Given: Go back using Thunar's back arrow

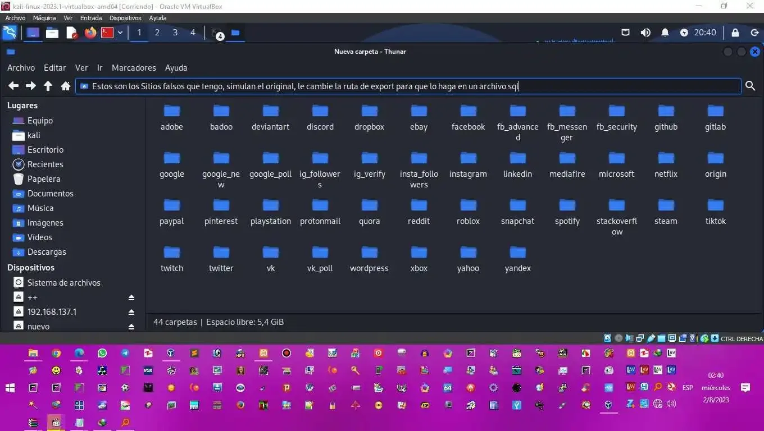Looking at the screenshot, I should 13,86.
